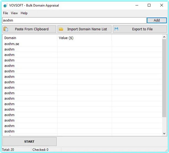
Task: Click the START button
Action: (29, 142)
